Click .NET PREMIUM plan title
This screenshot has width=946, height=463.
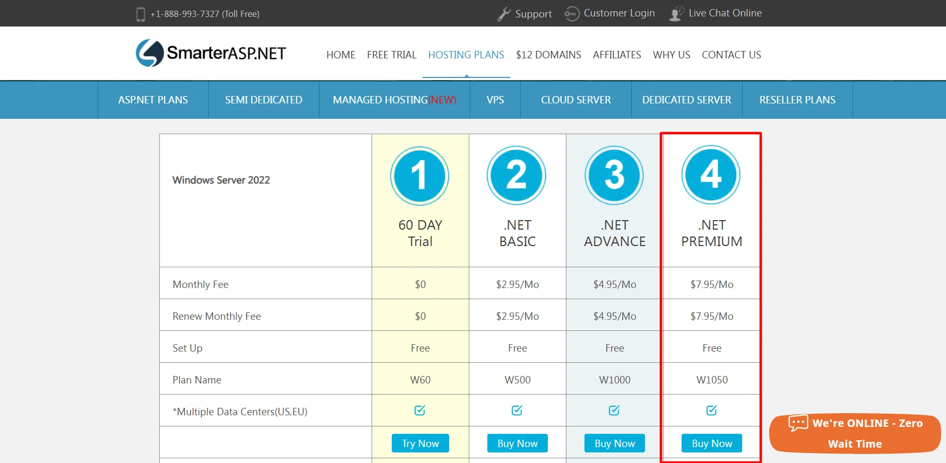[x=712, y=233]
